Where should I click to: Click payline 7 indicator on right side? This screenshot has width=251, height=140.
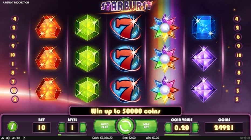[238, 82]
